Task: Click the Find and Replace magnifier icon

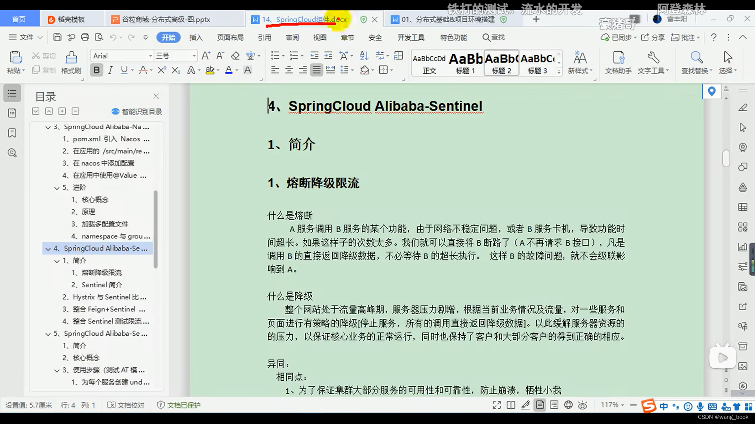Action: point(696,58)
